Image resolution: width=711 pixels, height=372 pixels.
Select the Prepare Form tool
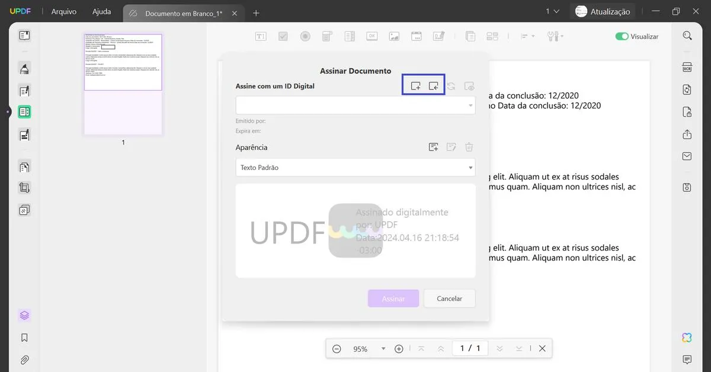tap(24, 111)
